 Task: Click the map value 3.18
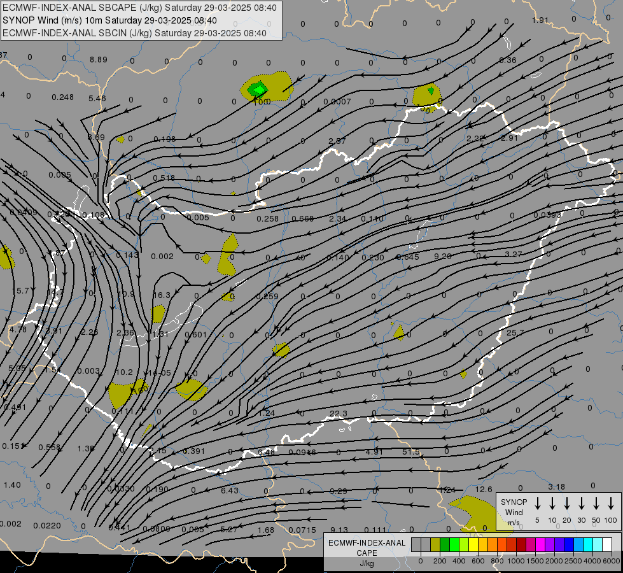click(x=556, y=486)
